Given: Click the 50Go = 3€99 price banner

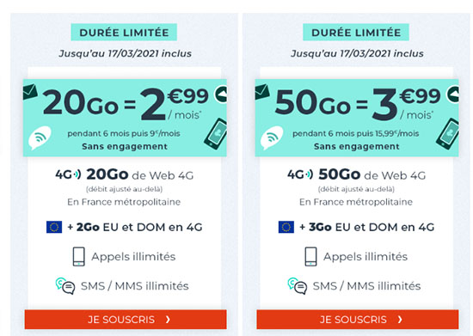Looking at the screenshot, I should [357, 118].
